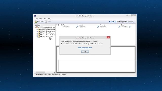
Task: Click the Received filter search icon
Action: (x=119, y=27)
